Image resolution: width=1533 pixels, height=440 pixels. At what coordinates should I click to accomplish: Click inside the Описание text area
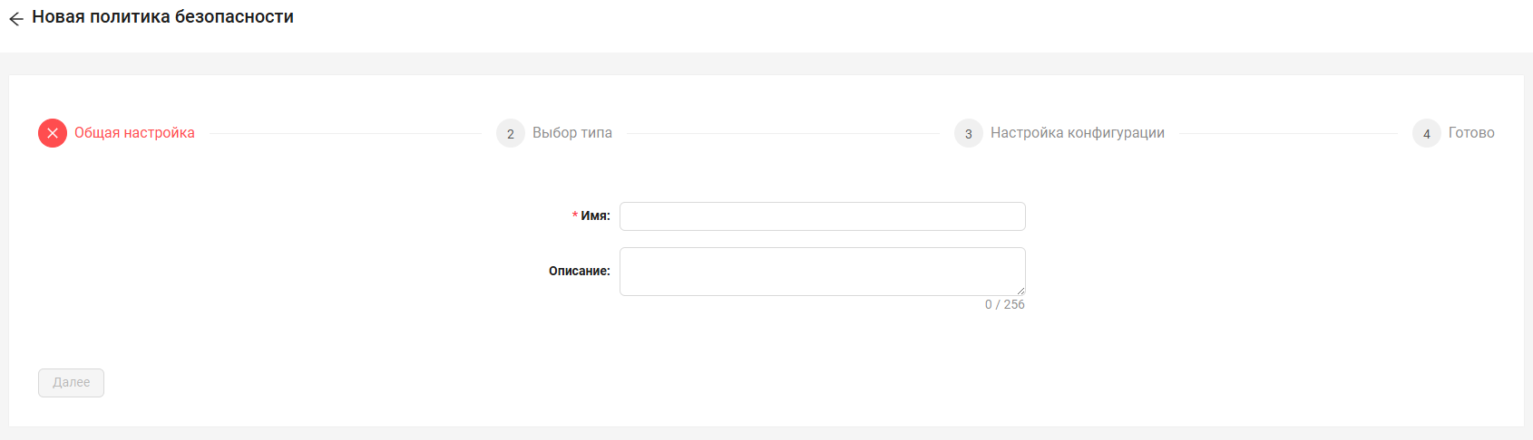coord(822,271)
